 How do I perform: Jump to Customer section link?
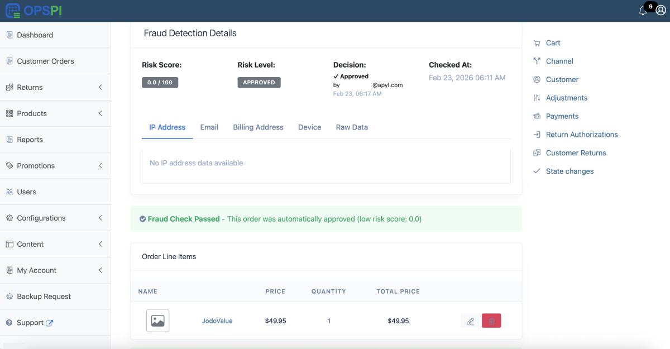point(562,79)
